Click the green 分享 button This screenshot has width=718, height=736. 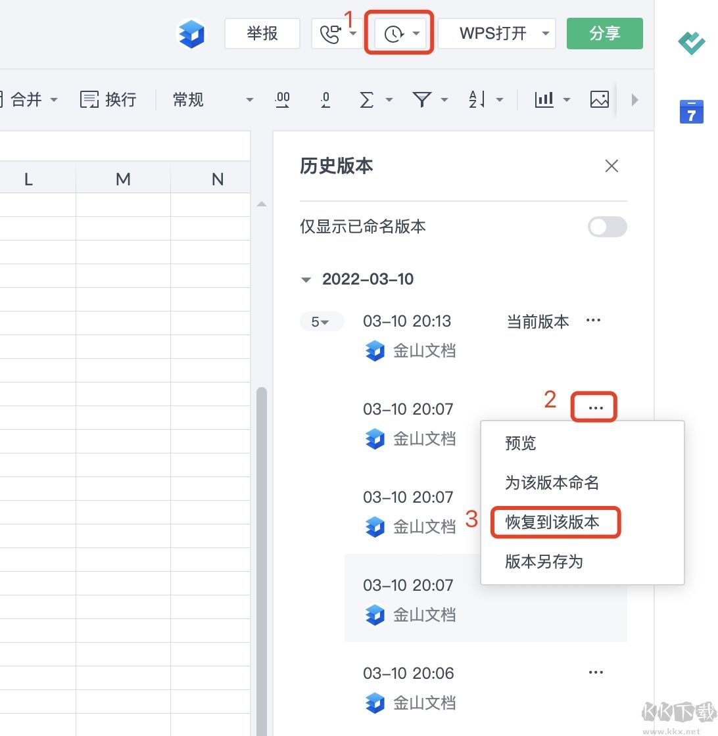click(604, 34)
